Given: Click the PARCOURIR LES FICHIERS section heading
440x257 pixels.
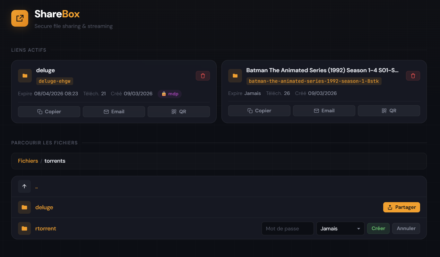Looking at the screenshot, I should coord(45,143).
